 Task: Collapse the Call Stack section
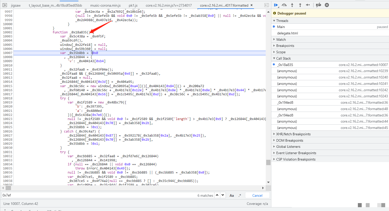(x=283, y=58)
